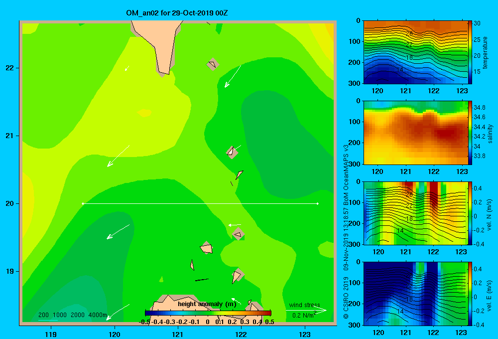Click longitude label '119' on map axis

coord(51,334)
